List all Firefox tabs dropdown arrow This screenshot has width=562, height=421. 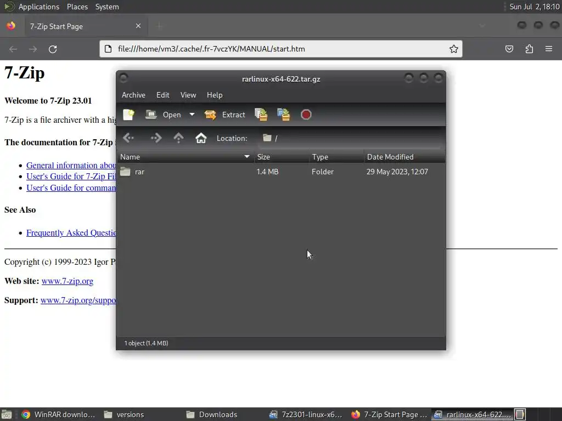(x=482, y=26)
